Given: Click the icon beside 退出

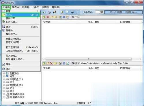Looking at the screenshot, I should click(x=4, y=69).
